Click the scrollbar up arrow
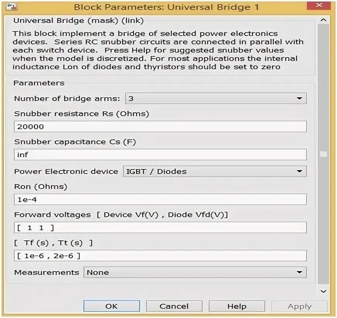The width and height of the screenshot is (337, 318). click(323, 20)
